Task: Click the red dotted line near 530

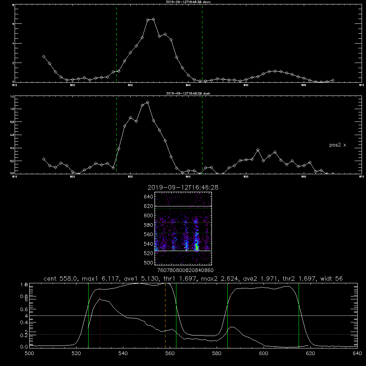Action: coord(100,315)
